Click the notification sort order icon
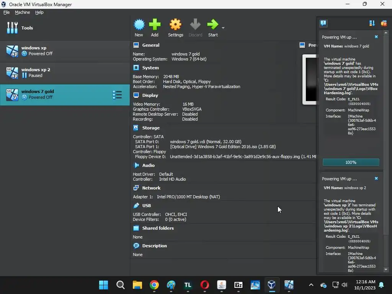Image resolution: width=392 pixels, height=294 pixels. (372, 23)
